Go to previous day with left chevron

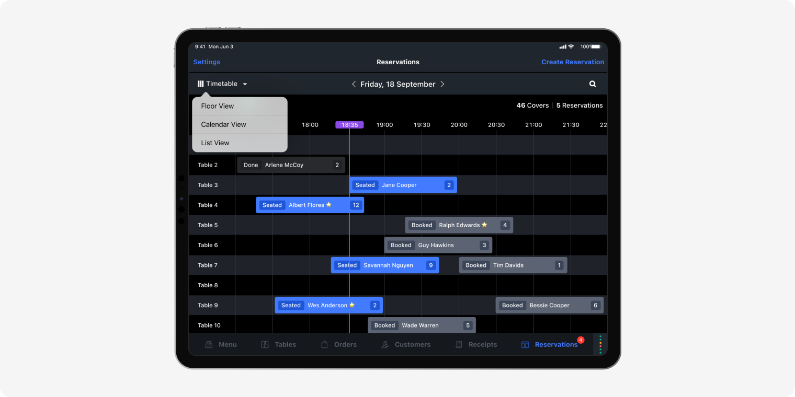(x=354, y=84)
